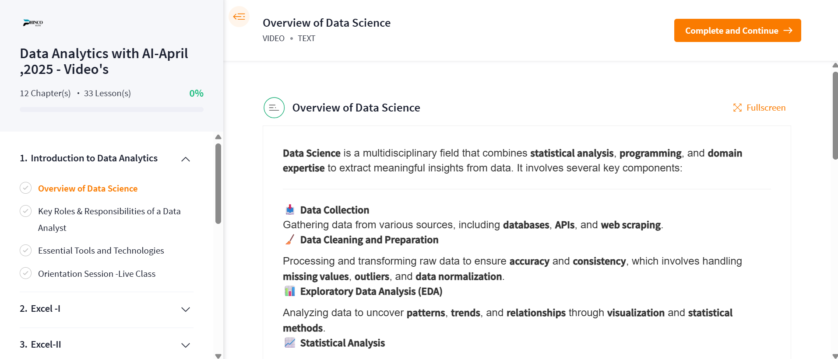Toggle completion check for Overview of Data Science
This screenshot has width=838, height=359.
pos(26,188)
